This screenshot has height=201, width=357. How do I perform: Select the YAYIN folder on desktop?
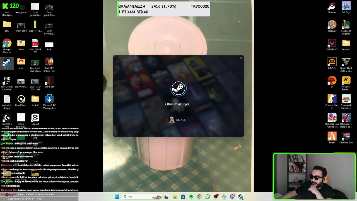pyautogui.click(x=21, y=45)
